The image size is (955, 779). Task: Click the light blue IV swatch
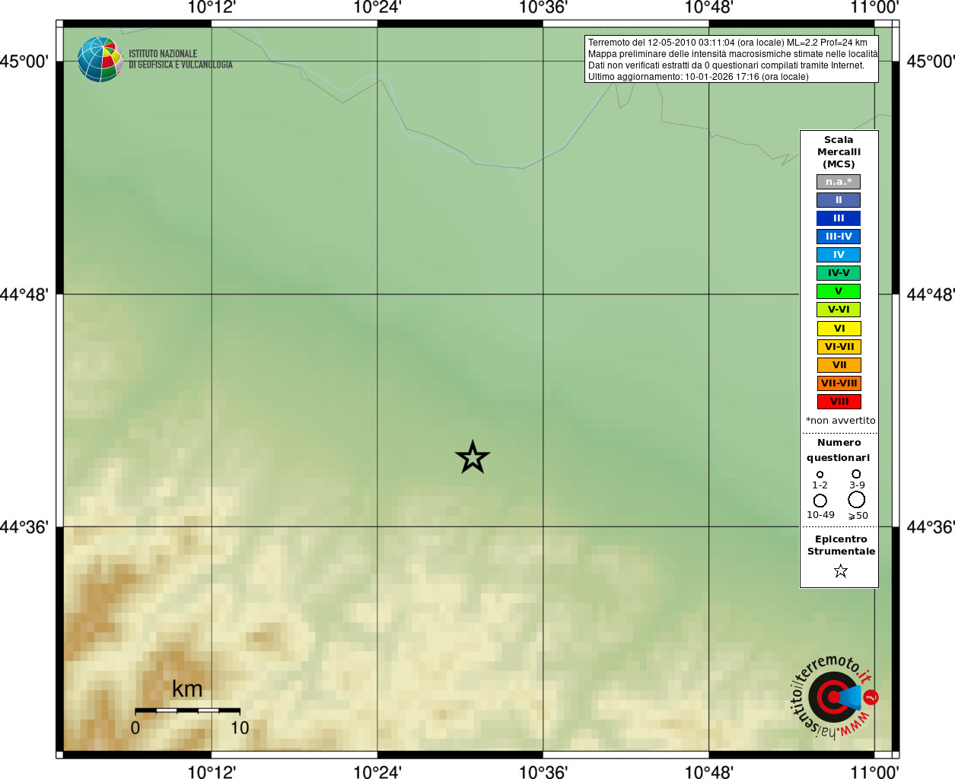click(x=839, y=255)
